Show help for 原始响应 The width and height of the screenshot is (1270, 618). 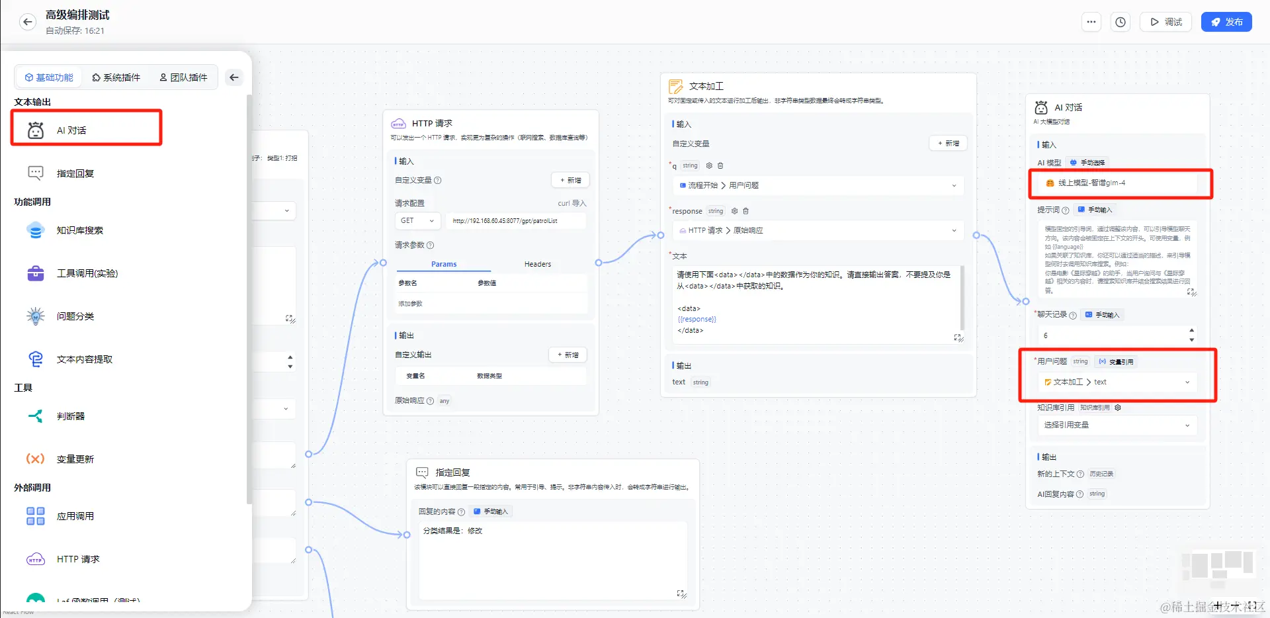[431, 401]
